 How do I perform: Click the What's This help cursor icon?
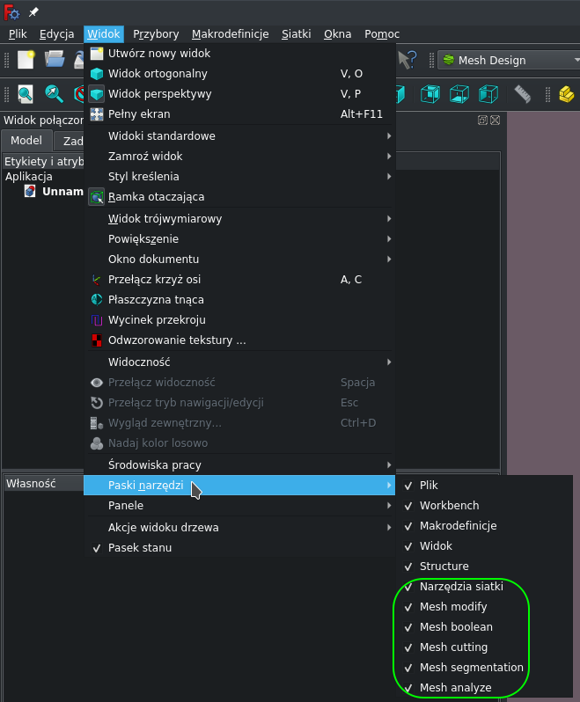(407, 60)
